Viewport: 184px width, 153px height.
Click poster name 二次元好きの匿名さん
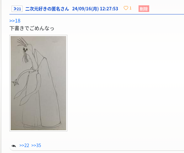(47, 9)
